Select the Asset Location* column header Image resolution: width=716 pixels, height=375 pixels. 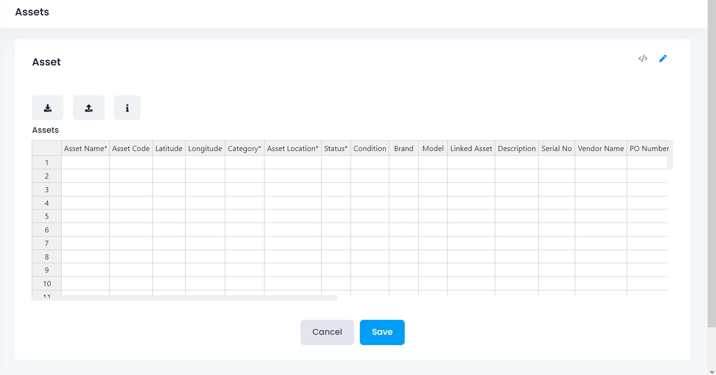293,148
